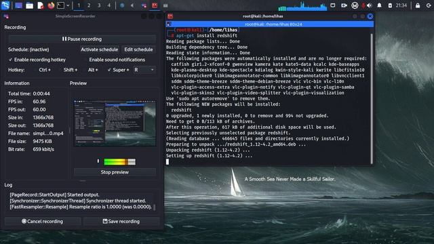Click 'Setting up redshift (1.12-4.2)' terminal line
Image resolution: width=434 pixels, height=244 pixels.
209,156
